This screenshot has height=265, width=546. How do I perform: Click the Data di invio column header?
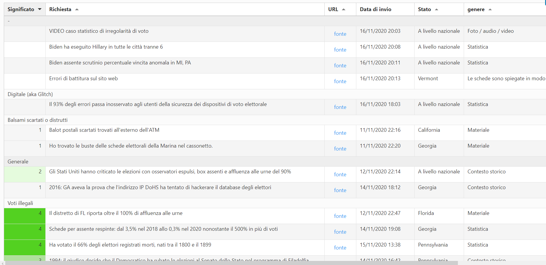pyautogui.click(x=376, y=9)
